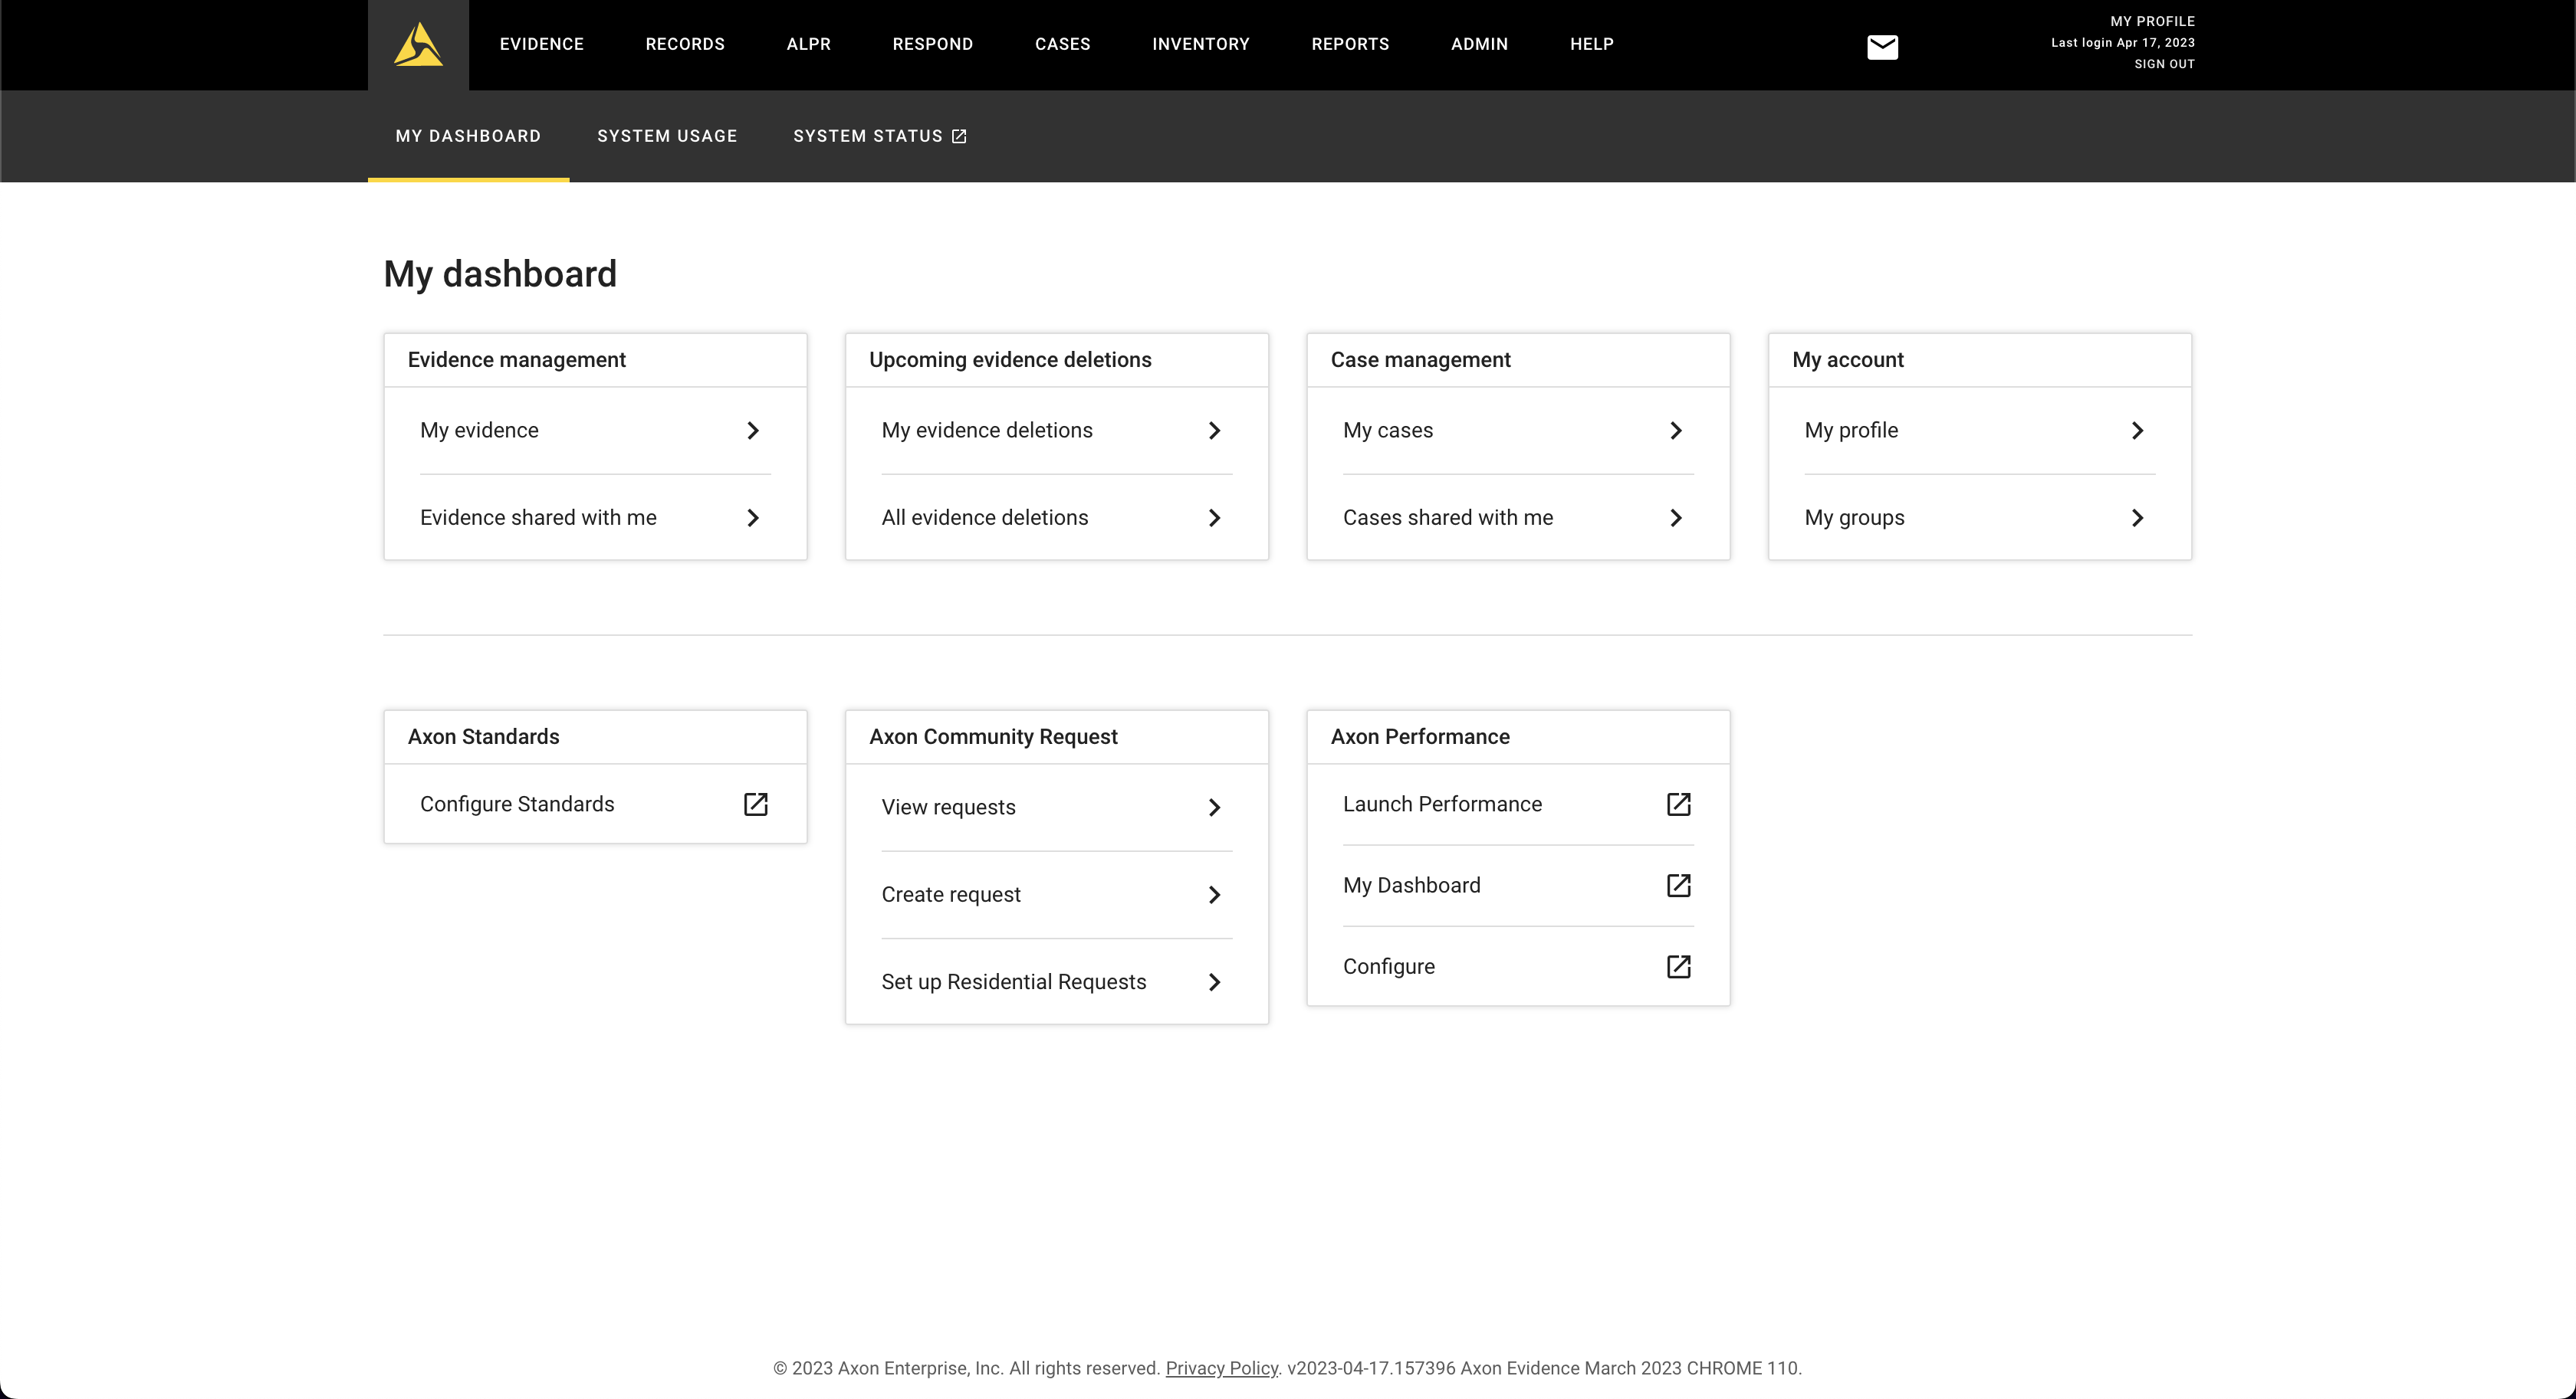
Task: Open the Reports menu
Action: (x=1350, y=44)
